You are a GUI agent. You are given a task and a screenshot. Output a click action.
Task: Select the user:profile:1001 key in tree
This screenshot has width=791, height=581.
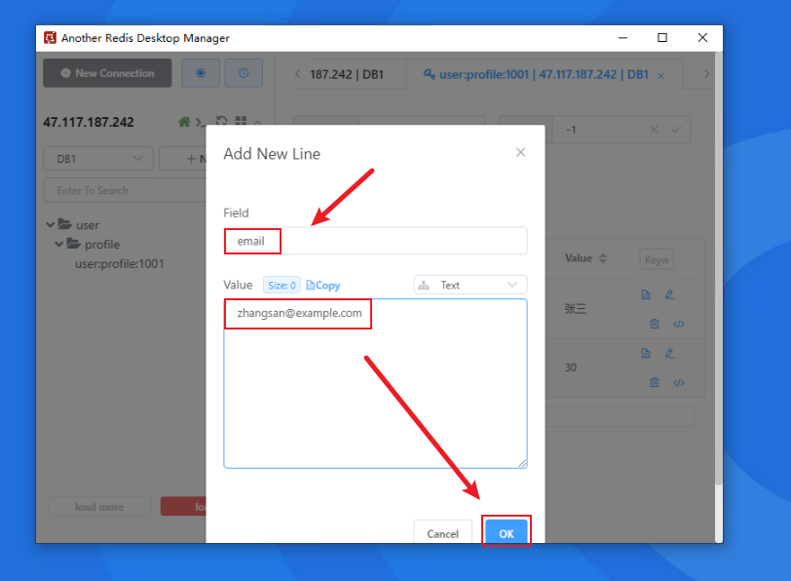pos(120,264)
